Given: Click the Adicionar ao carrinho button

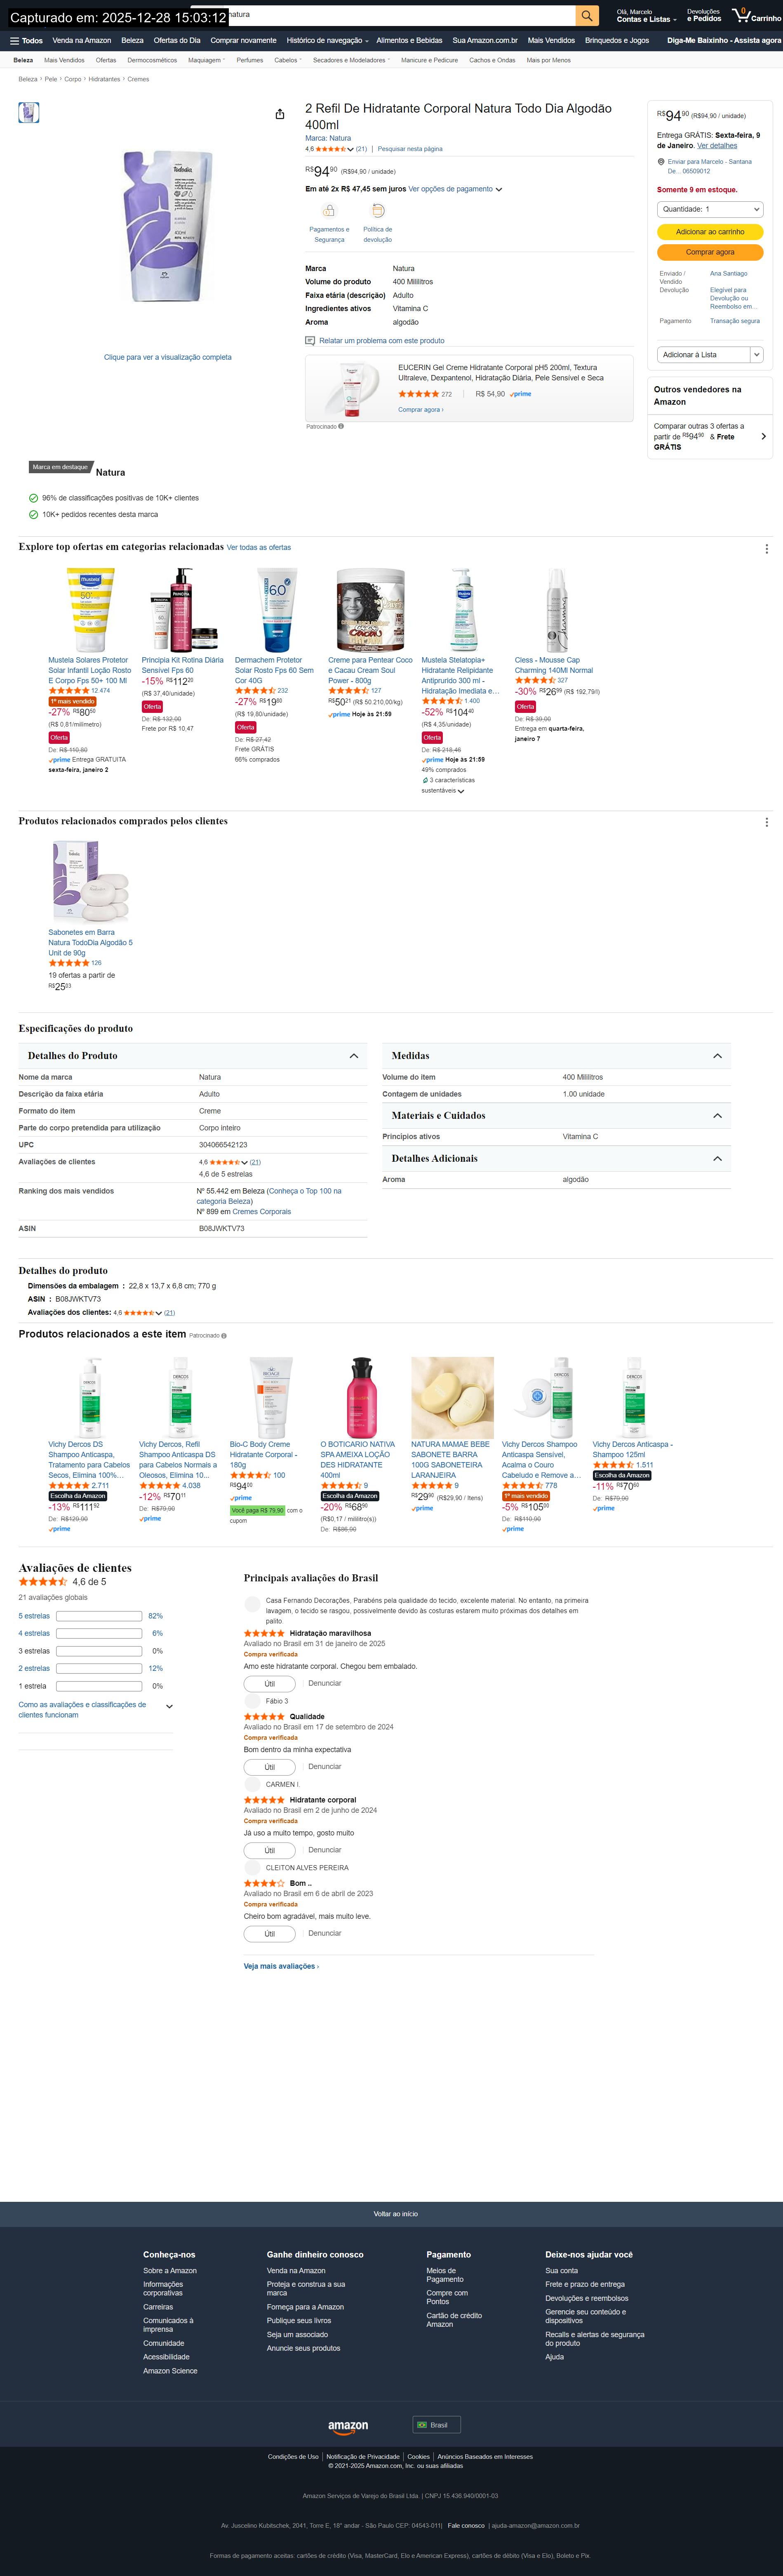Looking at the screenshot, I should [710, 231].
